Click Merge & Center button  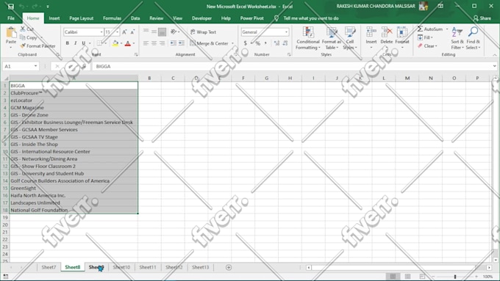point(209,43)
